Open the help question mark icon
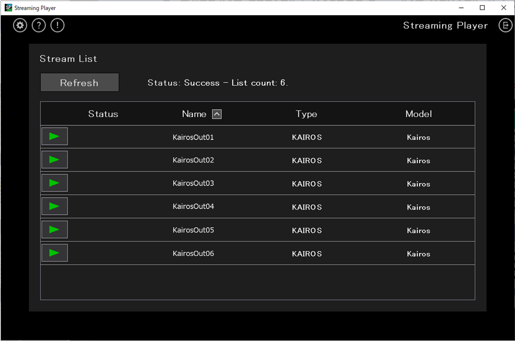The width and height of the screenshot is (515, 341). (39, 25)
